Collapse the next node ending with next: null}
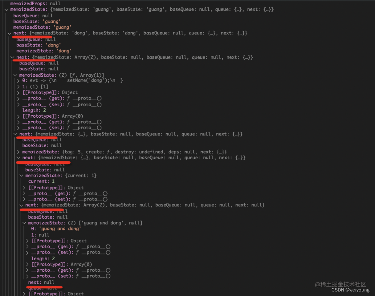Screen dimensions: 375x296 (21, 205)
